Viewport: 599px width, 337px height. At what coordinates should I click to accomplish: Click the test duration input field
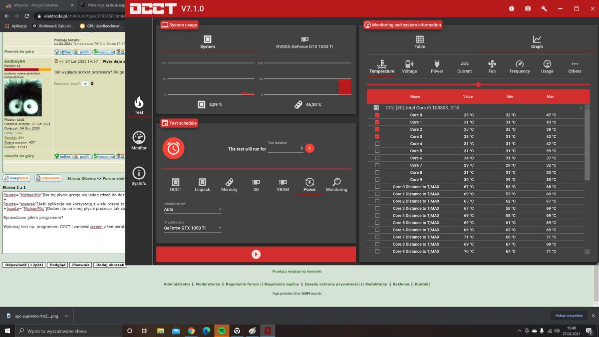(x=285, y=149)
